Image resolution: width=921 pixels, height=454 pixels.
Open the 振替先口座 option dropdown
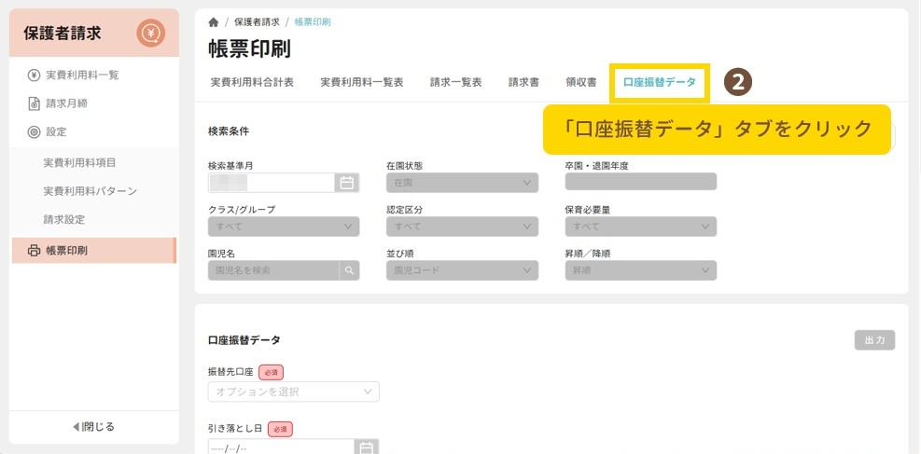click(x=293, y=392)
